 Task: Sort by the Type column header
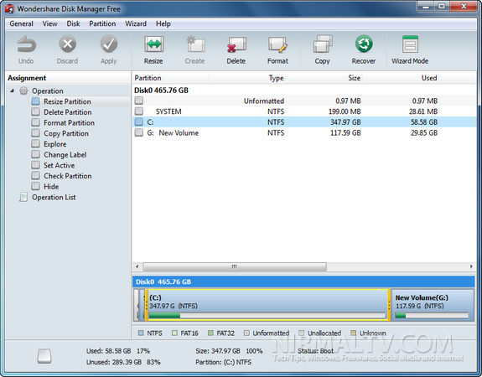coord(247,78)
